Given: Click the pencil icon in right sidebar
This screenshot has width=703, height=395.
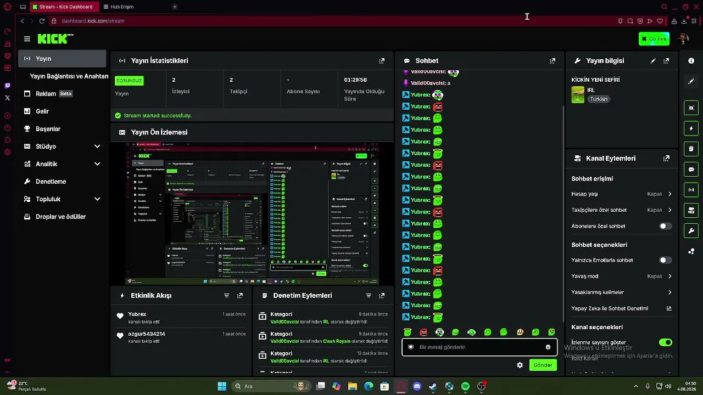Looking at the screenshot, I should click(691, 81).
